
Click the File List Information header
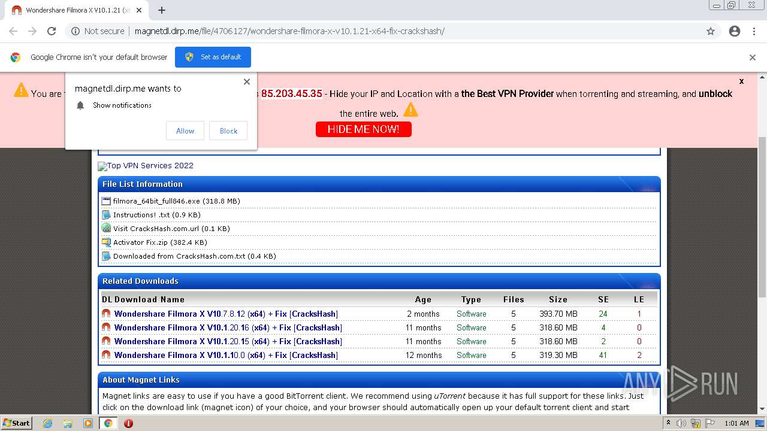coord(379,184)
